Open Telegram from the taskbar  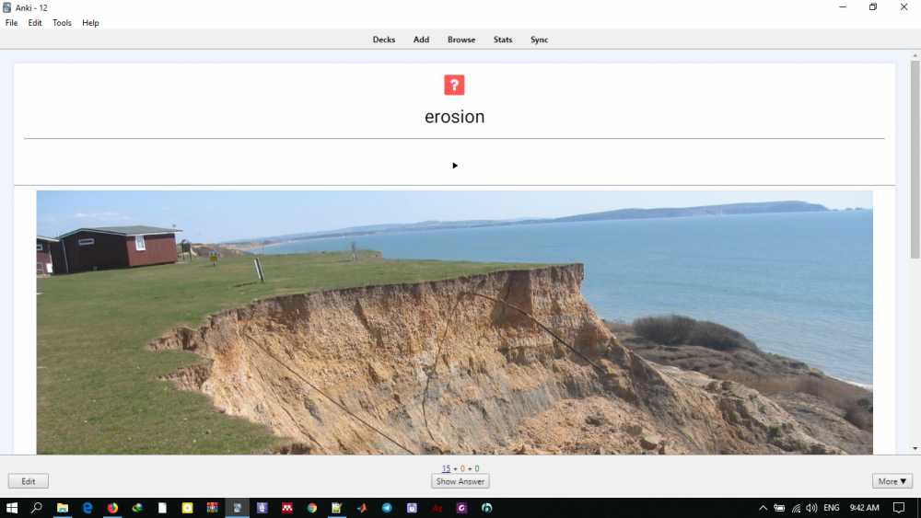coord(387,508)
